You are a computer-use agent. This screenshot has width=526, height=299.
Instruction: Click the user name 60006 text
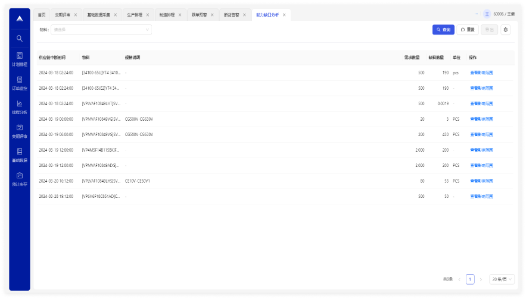[504, 14]
